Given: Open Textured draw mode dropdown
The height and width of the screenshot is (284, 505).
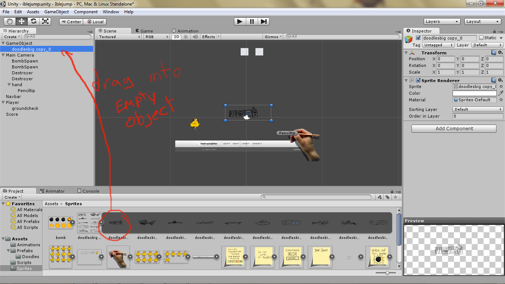Looking at the screenshot, I should [119, 37].
